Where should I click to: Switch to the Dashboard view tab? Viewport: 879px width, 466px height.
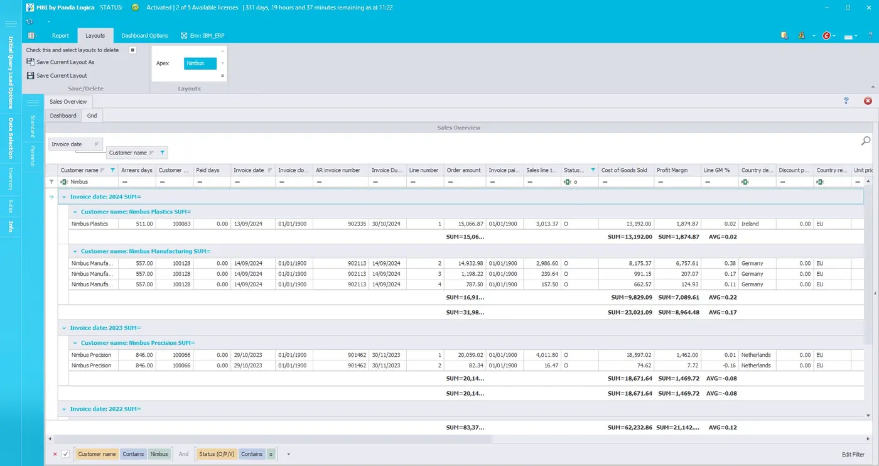pyautogui.click(x=63, y=116)
